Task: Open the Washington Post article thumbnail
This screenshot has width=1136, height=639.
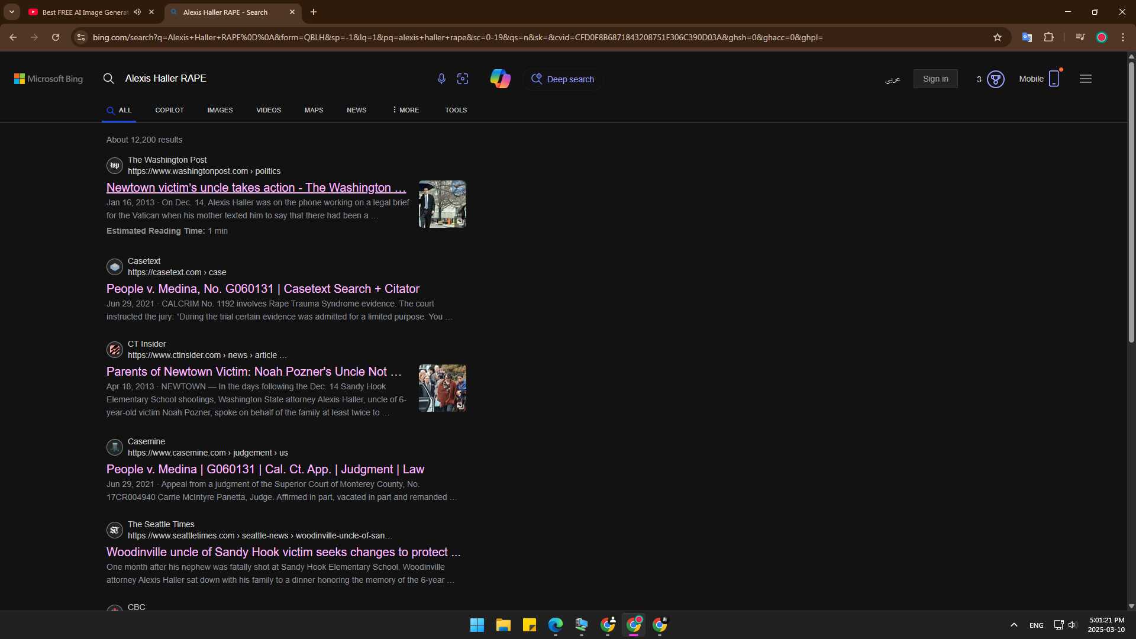Action: tap(443, 204)
